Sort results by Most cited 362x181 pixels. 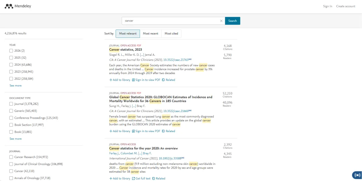171,34
